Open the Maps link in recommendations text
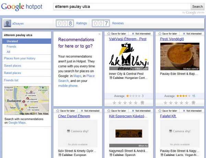The image size is (206, 158). (x=77, y=76)
